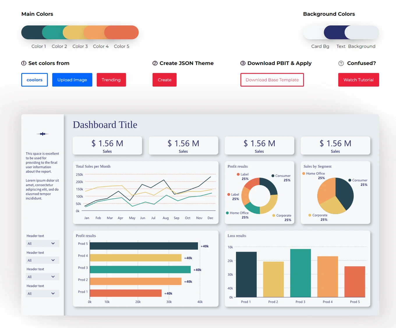396x328 pixels.
Task: Click the help icon next to Confused?
Action: [x=341, y=63]
